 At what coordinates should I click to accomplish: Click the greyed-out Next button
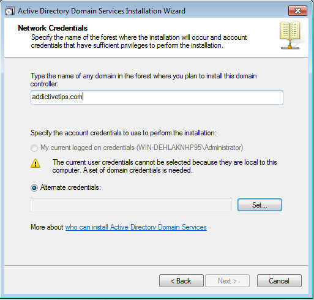coord(227,281)
